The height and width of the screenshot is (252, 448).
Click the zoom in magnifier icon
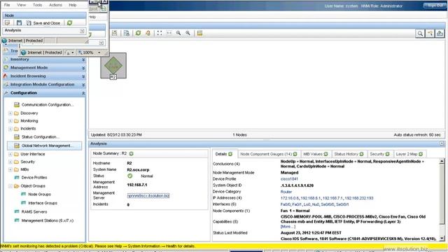tap(188, 33)
